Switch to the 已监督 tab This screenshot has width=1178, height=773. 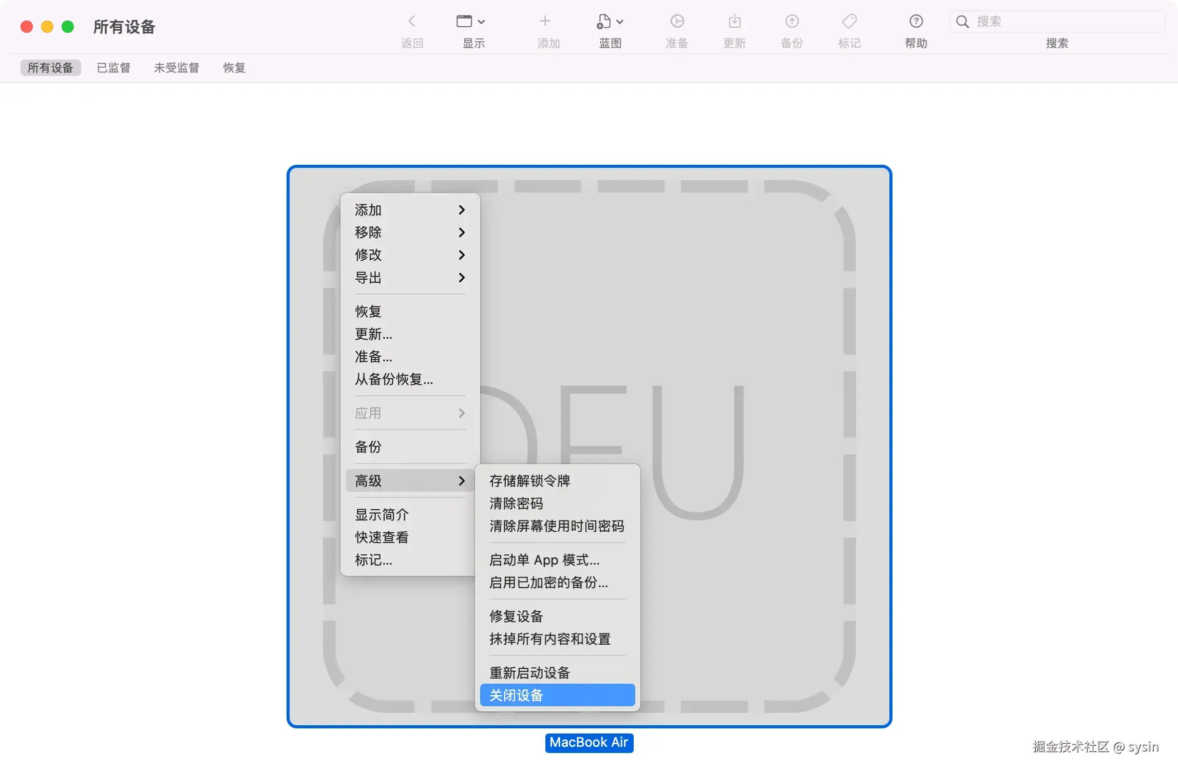coord(113,67)
